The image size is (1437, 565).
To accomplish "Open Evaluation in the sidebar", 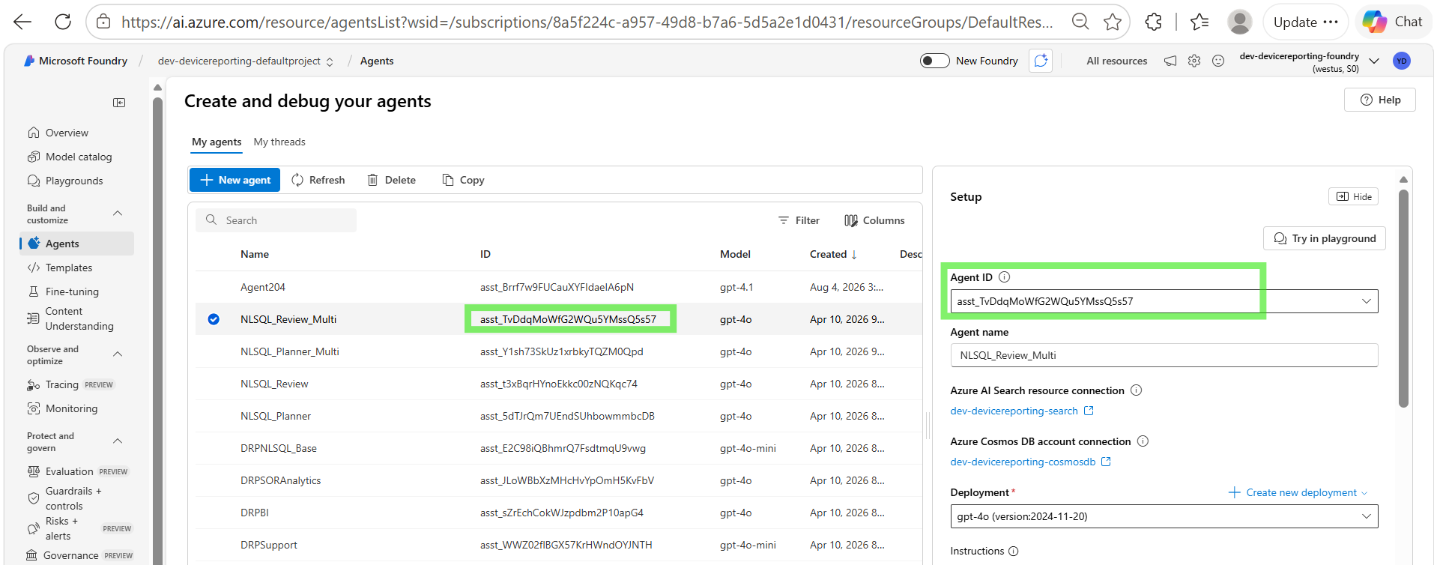I will point(69,471).
